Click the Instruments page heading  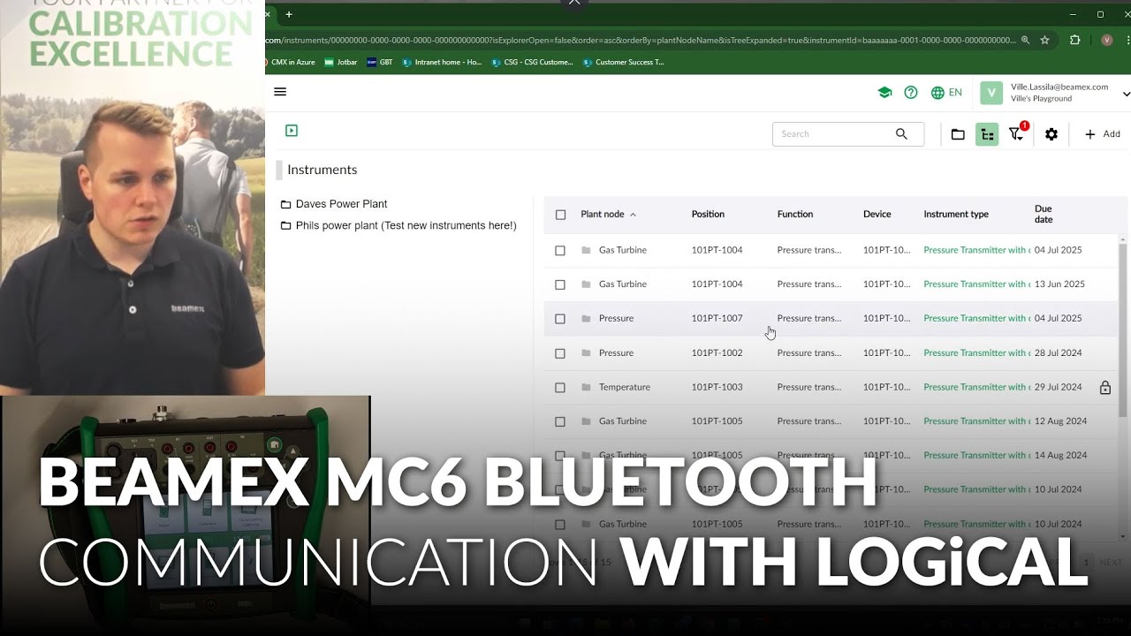pyautogui.click(x=322, y=170)
